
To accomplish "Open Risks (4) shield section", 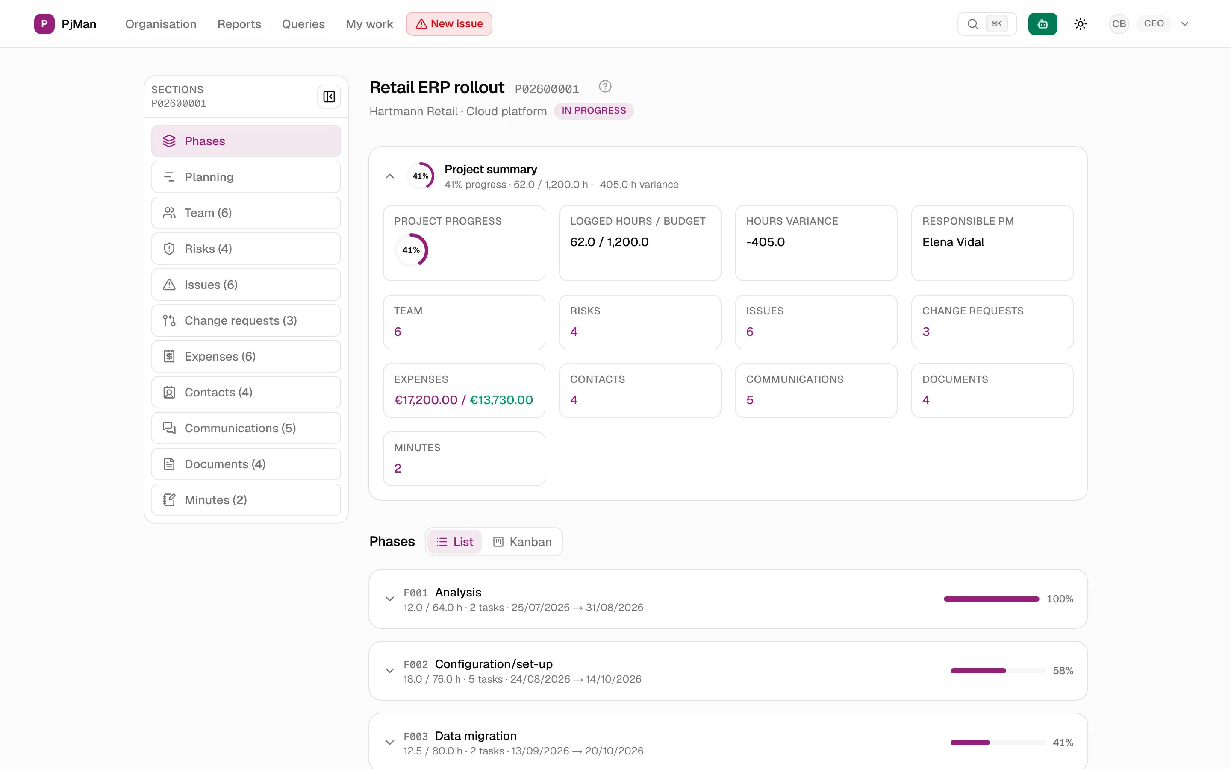I will [246, 249].
